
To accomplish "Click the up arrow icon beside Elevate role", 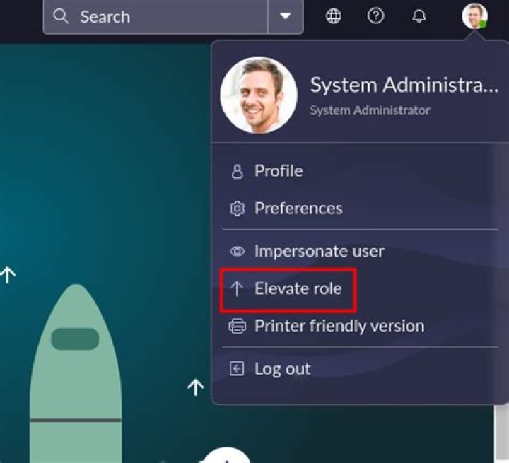I will tap(237, 288).
